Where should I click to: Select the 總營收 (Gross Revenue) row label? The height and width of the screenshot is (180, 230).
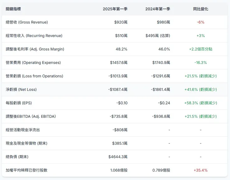click(x=27, y=22)
